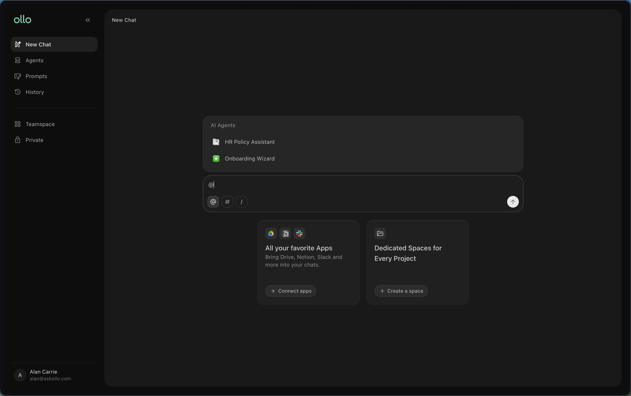Click the AI Agents list heading

[x=223, y=125]
